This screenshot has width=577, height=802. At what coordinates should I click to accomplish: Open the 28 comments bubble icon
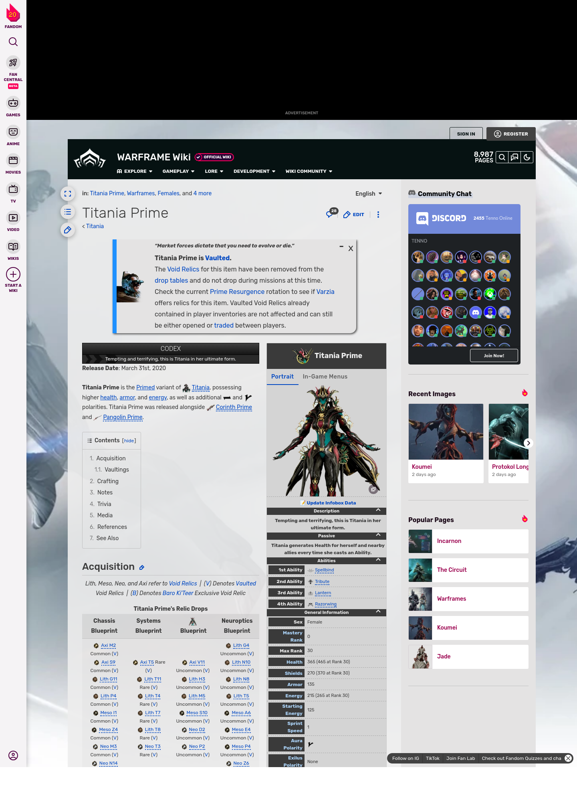pos(332,213)
